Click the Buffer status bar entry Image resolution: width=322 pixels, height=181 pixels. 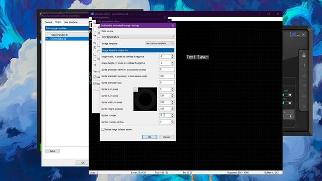tap(272, 173)
